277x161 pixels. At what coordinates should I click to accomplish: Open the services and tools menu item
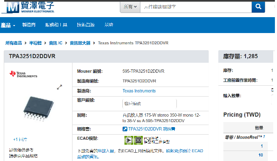click(x=56, y=25)
